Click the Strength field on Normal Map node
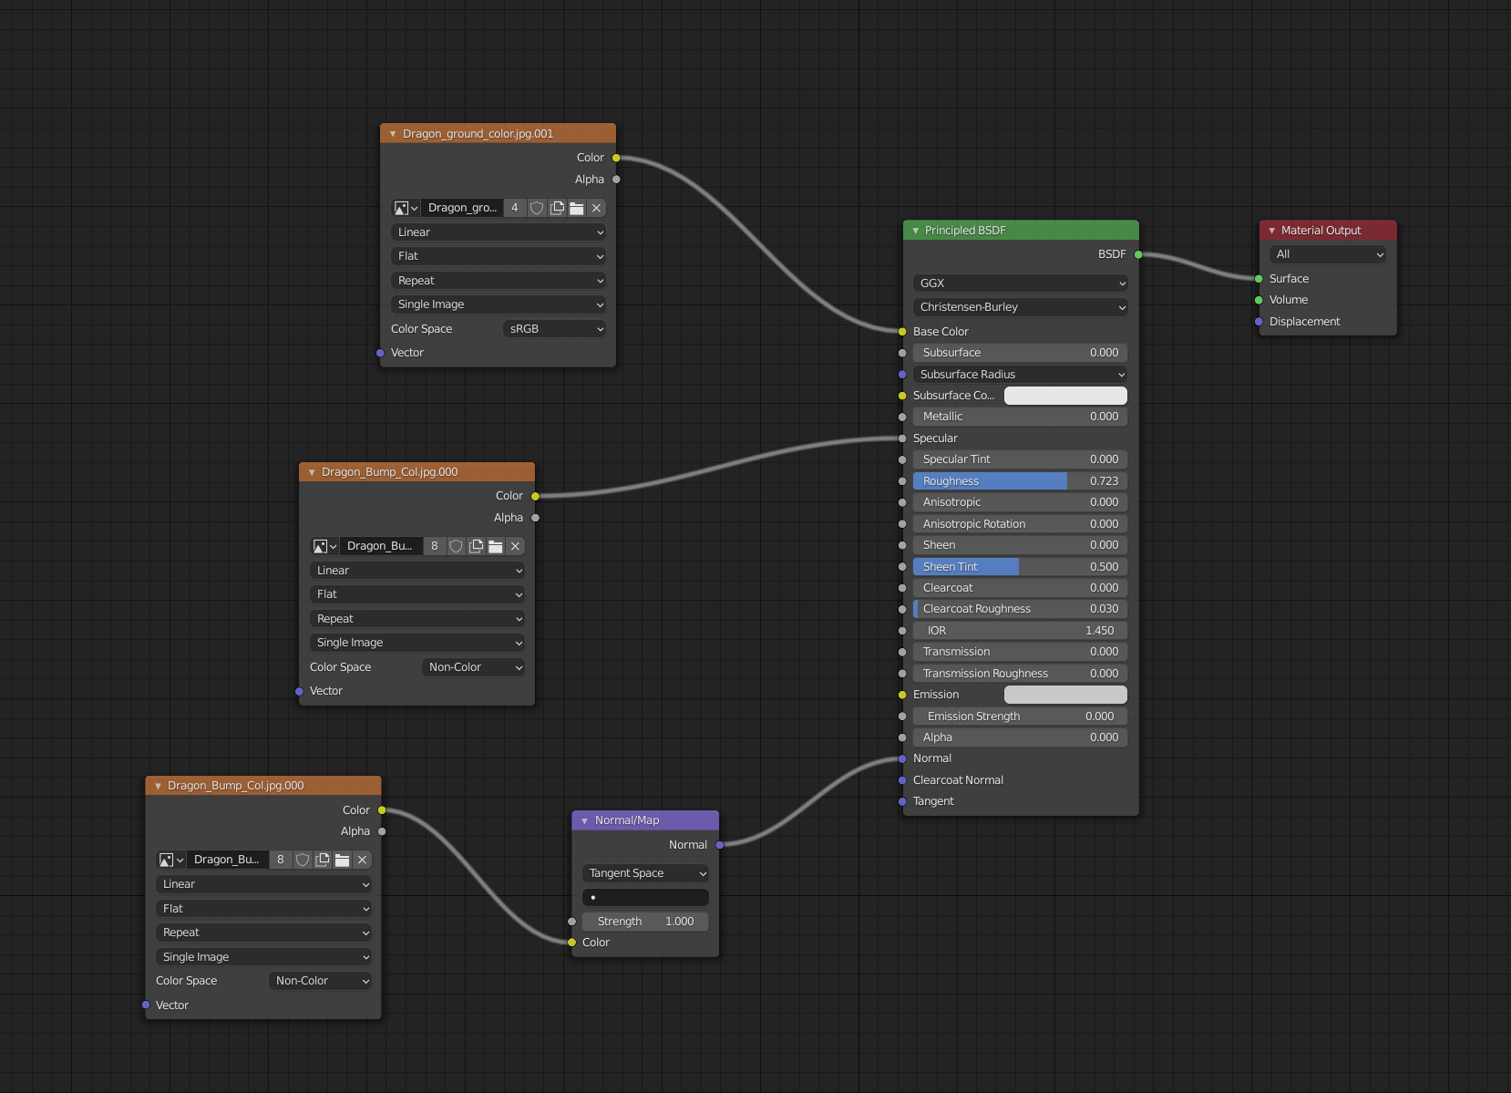The image size is (1511, 1093). (x=645, y=921)
